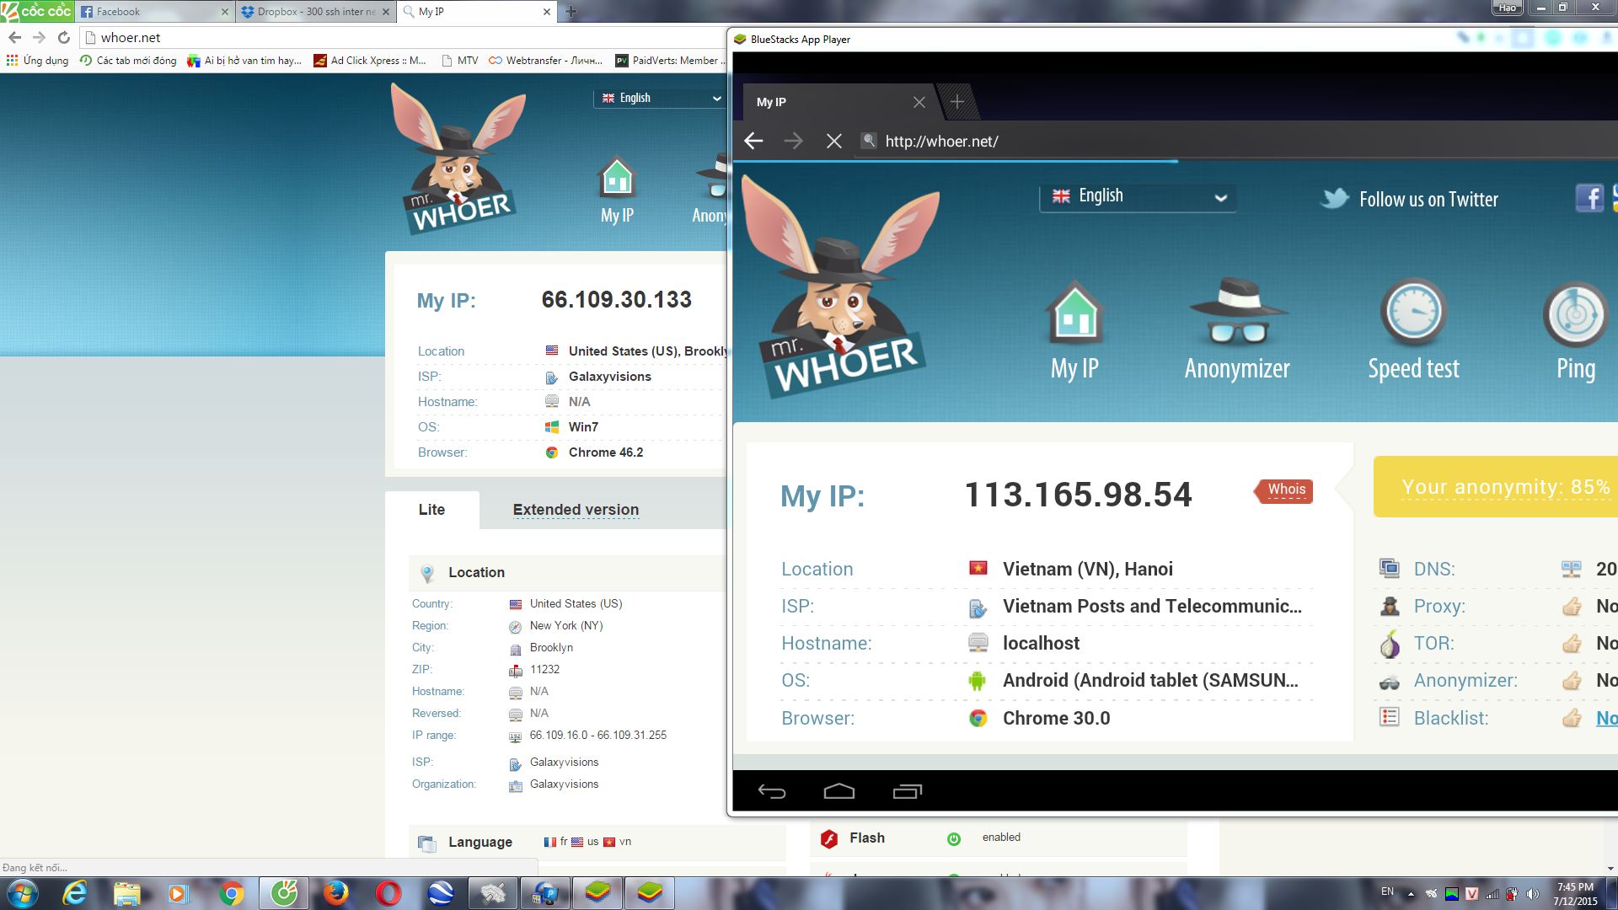Open Android recent apps button
This screenshot has height=910, width=1618.
[907, 791]
